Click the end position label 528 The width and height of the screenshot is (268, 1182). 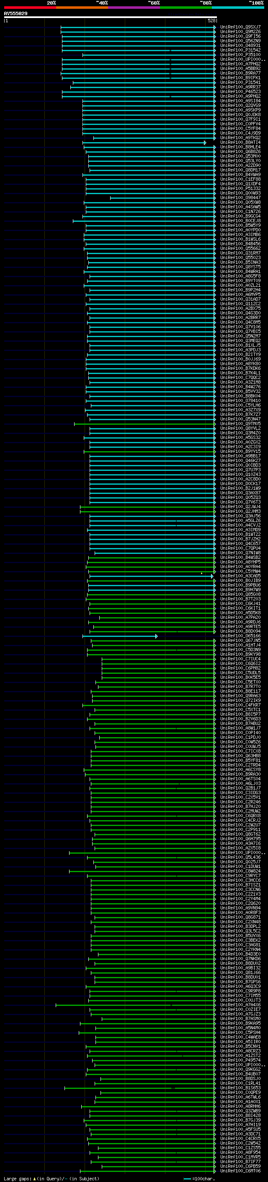pyautogui.click(x=211, y=21)
